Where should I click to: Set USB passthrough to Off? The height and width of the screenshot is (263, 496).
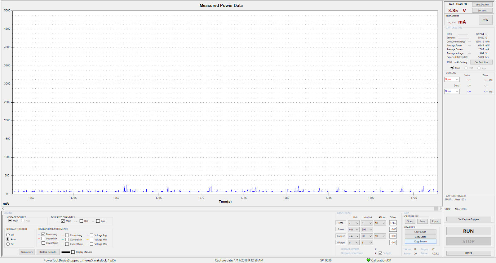pos(8,244)
